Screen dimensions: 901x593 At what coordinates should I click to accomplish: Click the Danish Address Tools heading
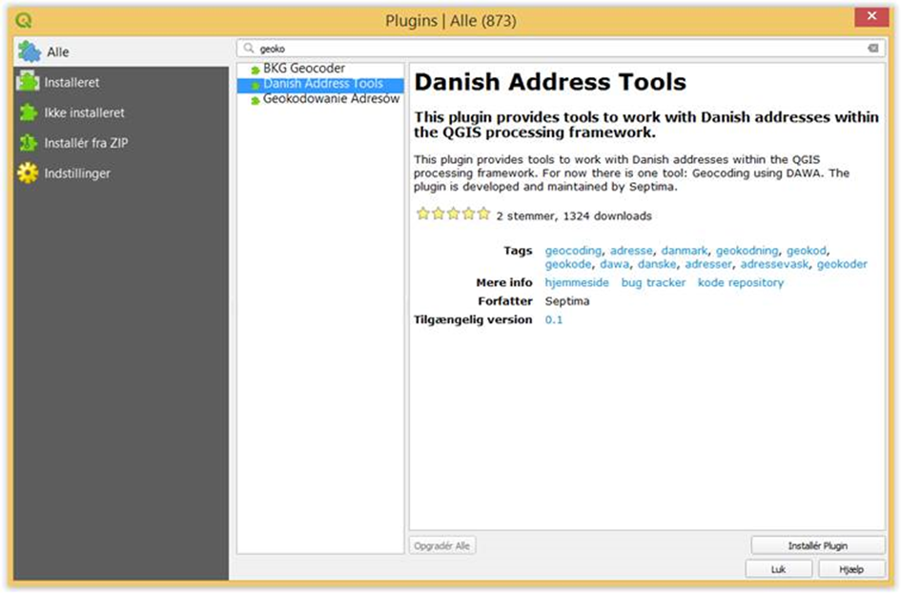(x=550, y=82)
